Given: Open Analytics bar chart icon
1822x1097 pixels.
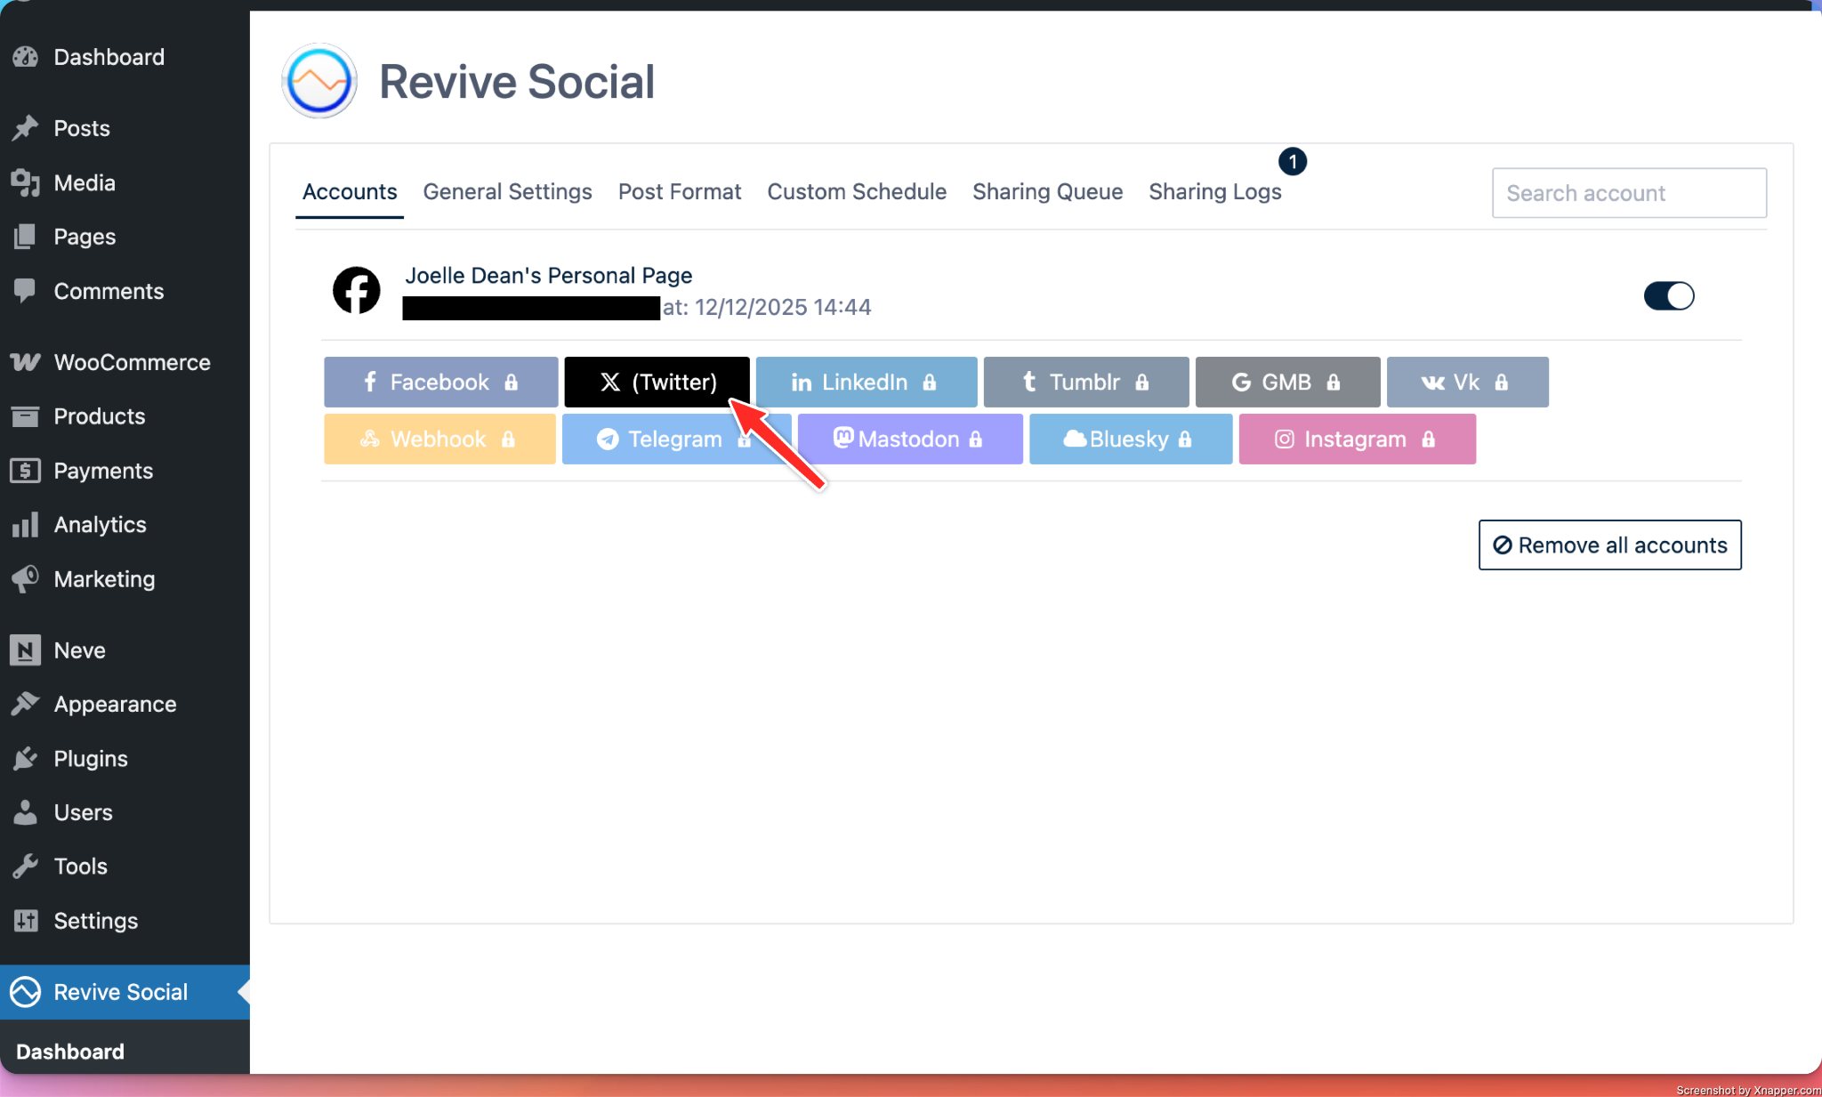Looking at the screenshot, I should pyautogui.click(x=25, y=525).
